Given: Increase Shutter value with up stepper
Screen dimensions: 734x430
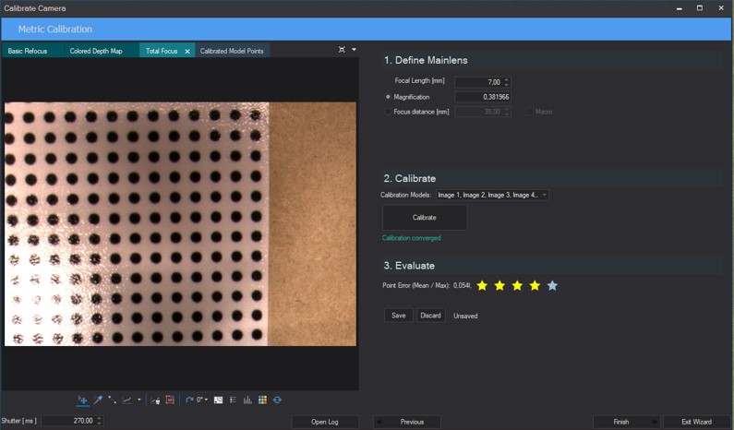Looking at the screenshot, I should (x=99, y=418).
